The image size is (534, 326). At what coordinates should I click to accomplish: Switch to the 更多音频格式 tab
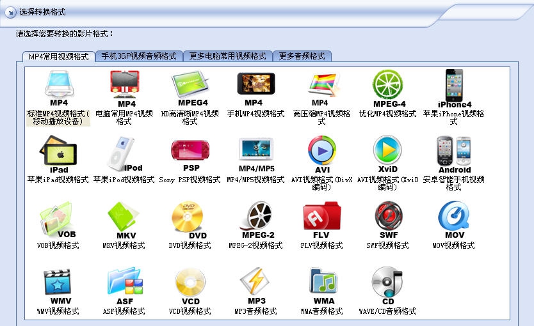(x=302, y=56)
